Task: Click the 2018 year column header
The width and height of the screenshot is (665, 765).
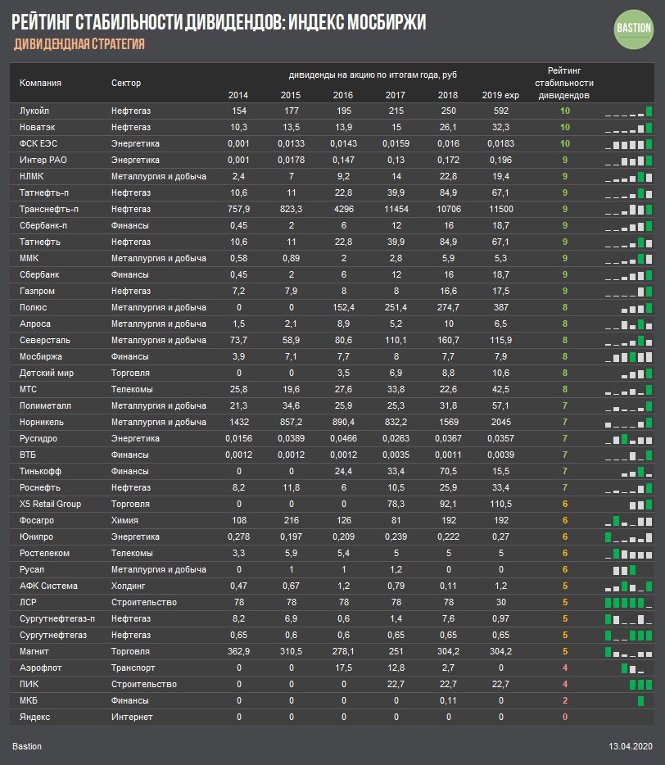Action: coord(448,95)
